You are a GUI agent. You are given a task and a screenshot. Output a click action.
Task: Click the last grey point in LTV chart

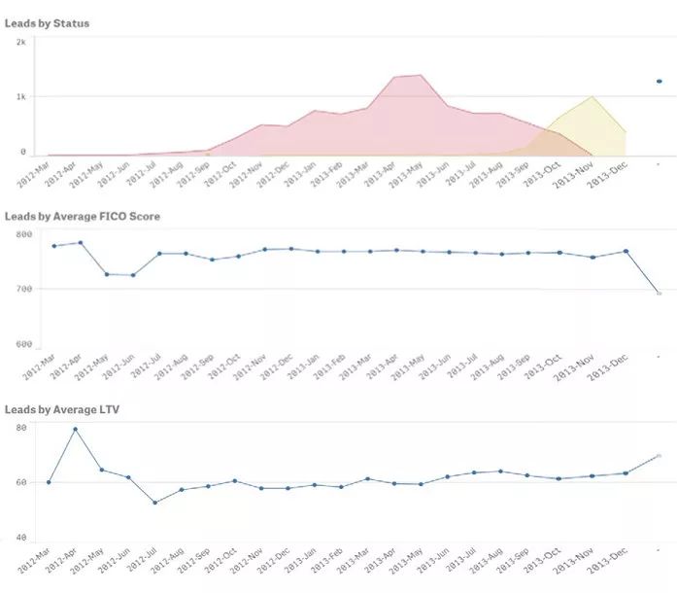pos(660,456)
